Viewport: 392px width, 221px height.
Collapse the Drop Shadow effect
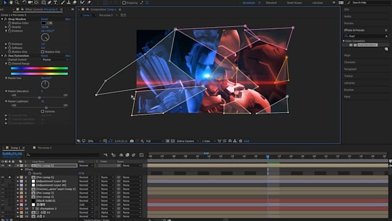[2, 19]
